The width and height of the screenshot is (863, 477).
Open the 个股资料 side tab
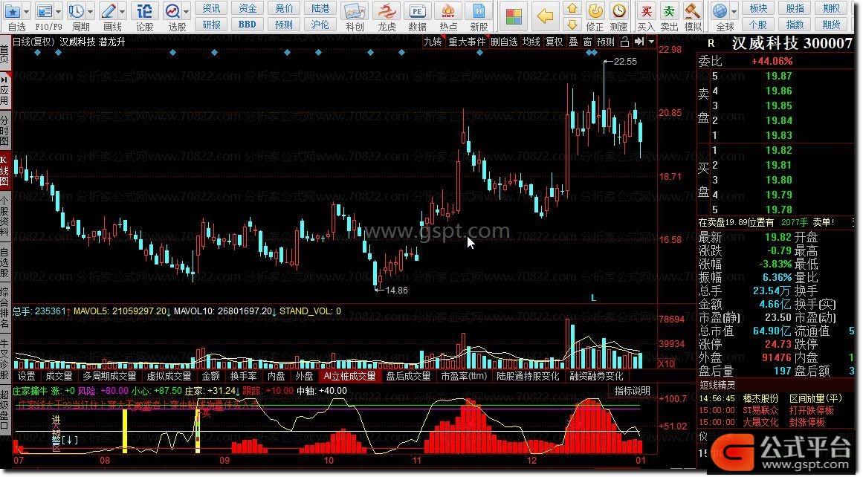[4, 216]
